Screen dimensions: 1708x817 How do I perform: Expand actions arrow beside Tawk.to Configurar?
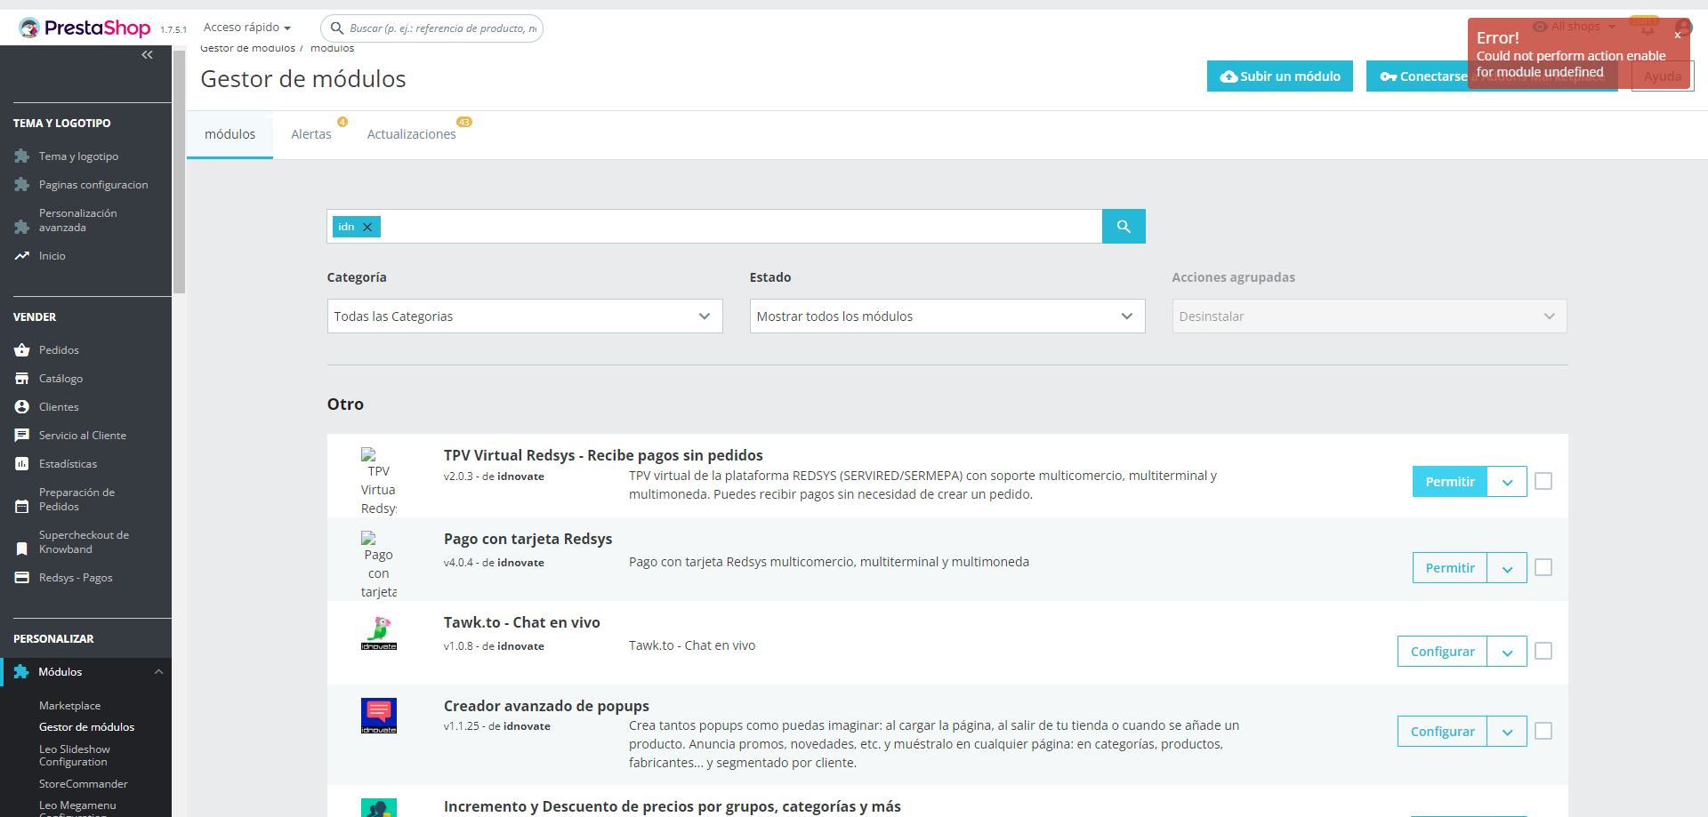(1507, 652)
